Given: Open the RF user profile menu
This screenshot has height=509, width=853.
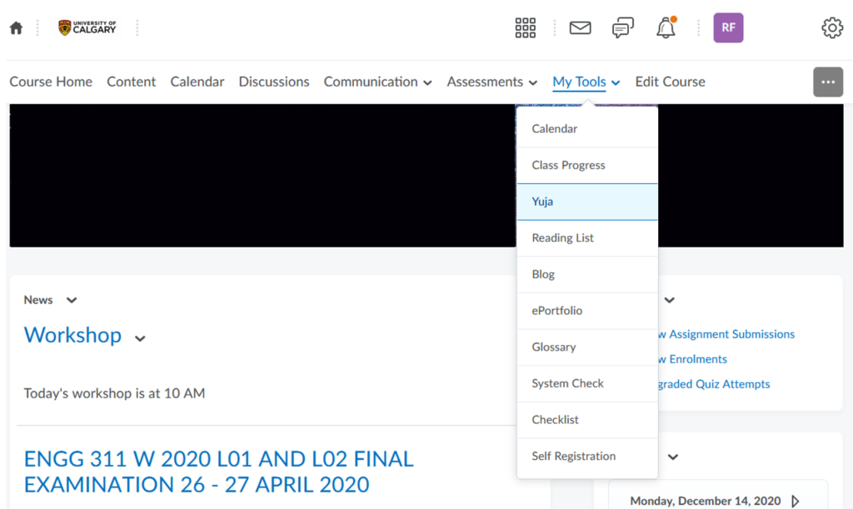Looking at the screenshot, I should click(728, 27).
